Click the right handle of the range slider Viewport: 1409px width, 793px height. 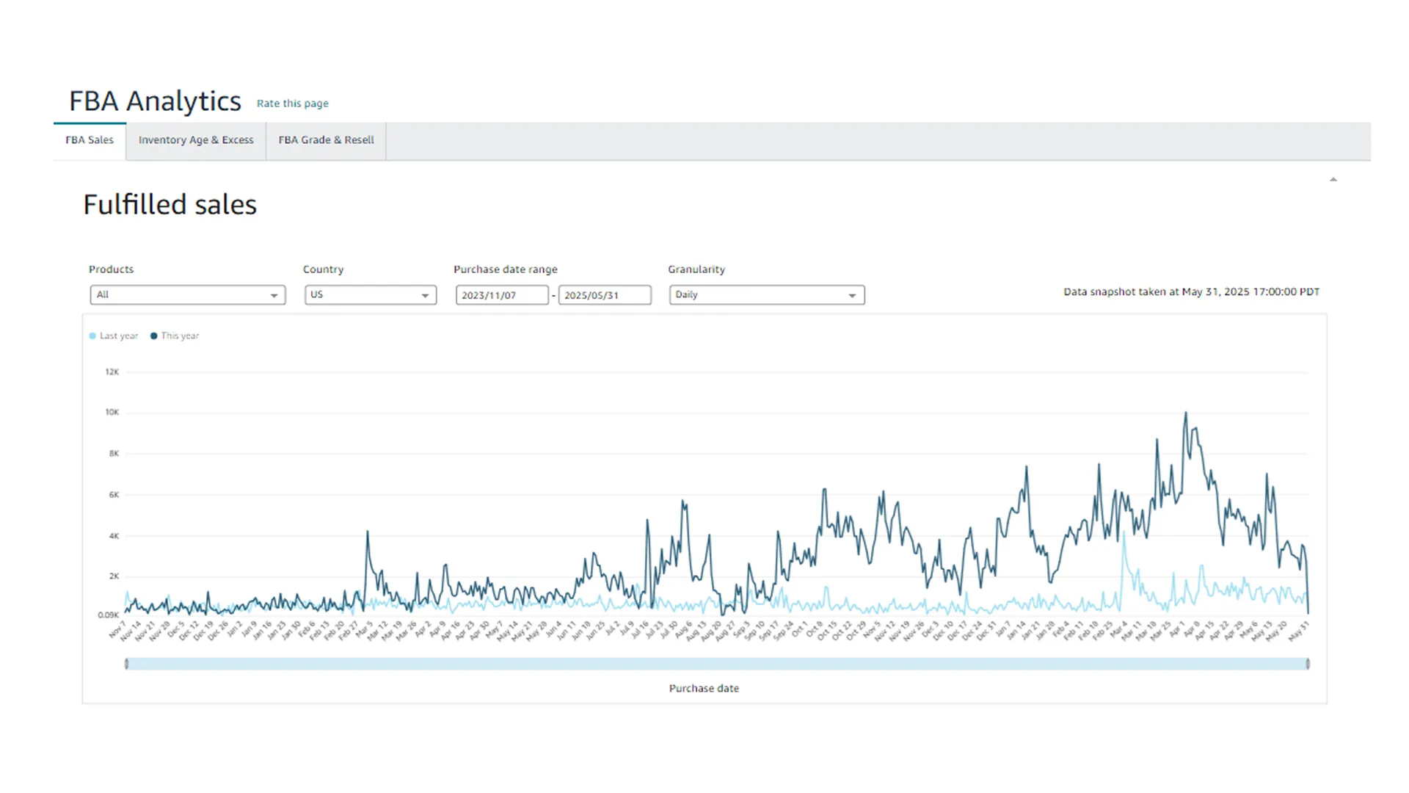(x=1308, y=664)
